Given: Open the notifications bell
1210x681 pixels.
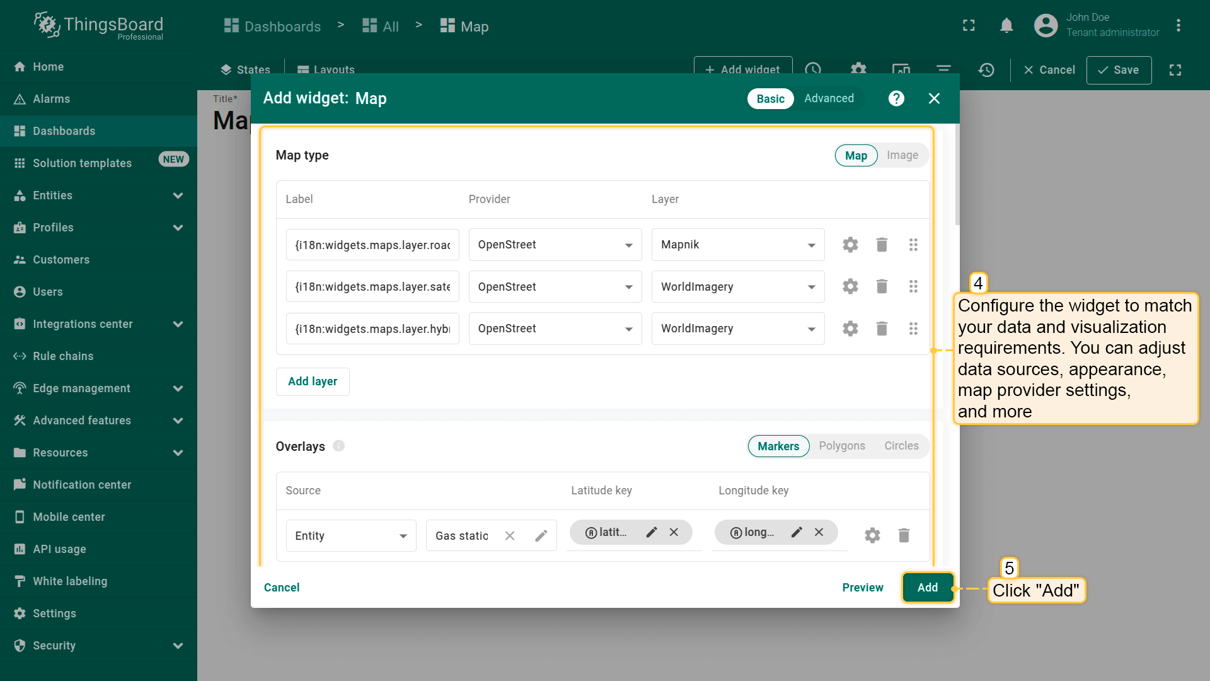Looking at the screenshot, I should click(x=1006, y=26).
